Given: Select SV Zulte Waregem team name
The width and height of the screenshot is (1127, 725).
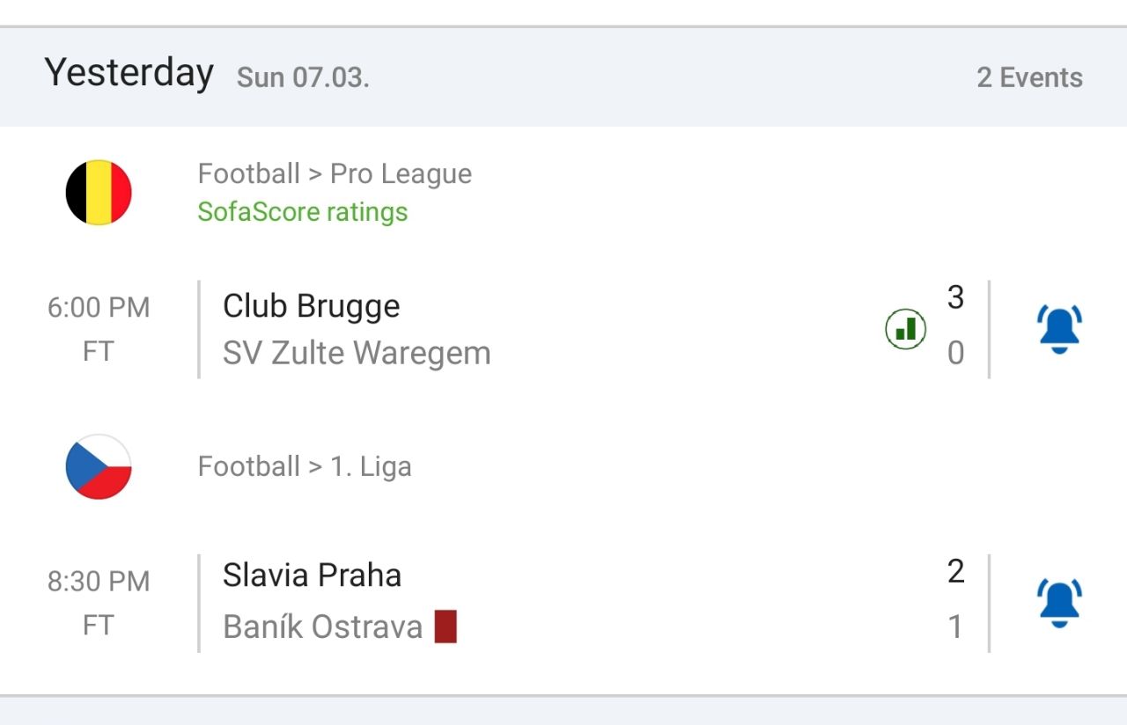Looking at the screenshot, I should 357,353.
